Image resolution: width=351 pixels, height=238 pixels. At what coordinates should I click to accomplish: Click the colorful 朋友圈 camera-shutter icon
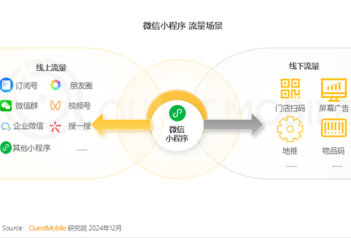56,85
